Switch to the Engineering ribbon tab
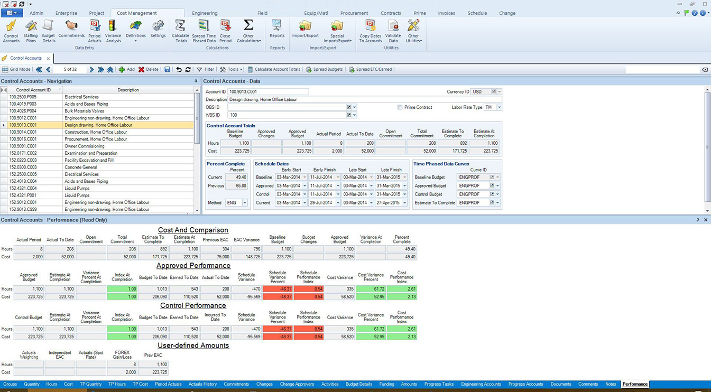711x392 pixels. click(x=206, y=13)
